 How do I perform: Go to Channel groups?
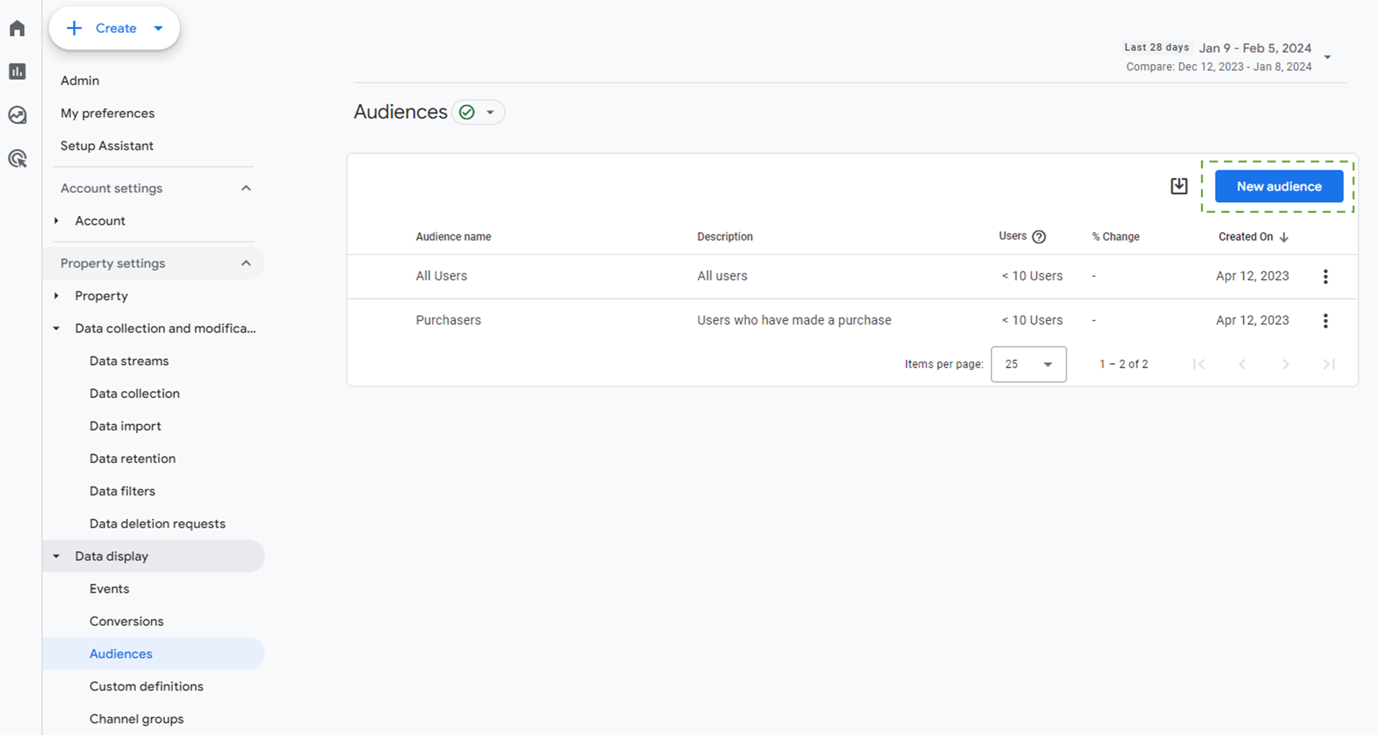[136, 719]
